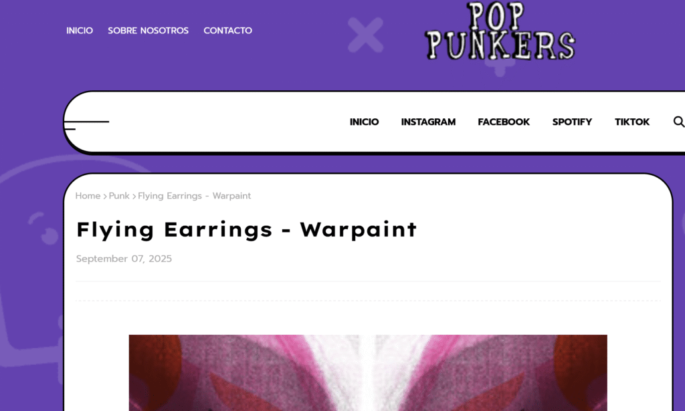The image size is (685, 411).
Task: Click the search magnifier icon
Action: tap(678, 122)
